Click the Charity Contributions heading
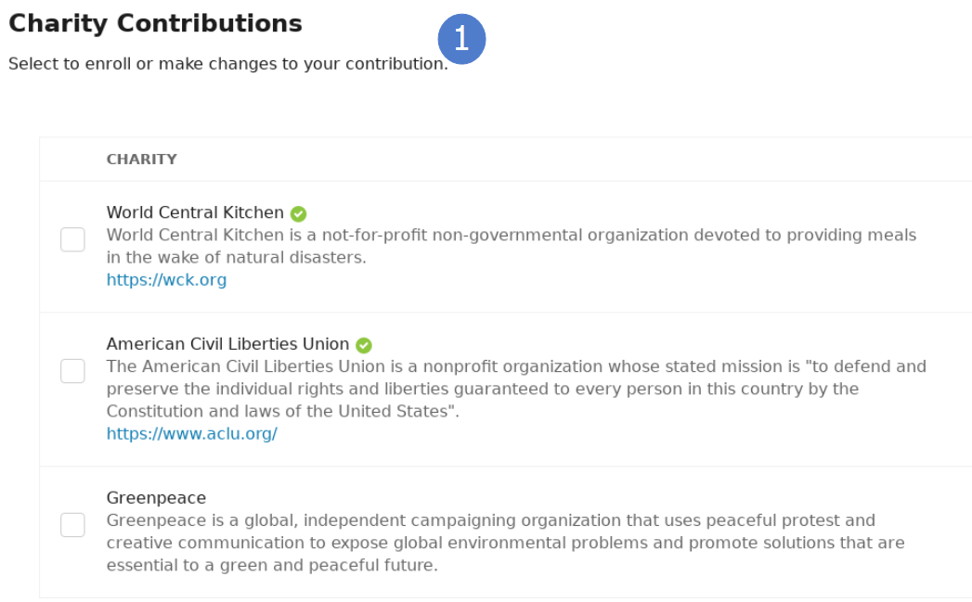This screenshot has height=602, width=972. [155, 23]
